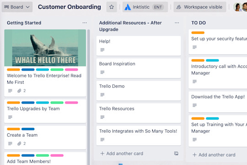Open the Set up your security features card
The image size is (247, 165).
pos(218,42)
